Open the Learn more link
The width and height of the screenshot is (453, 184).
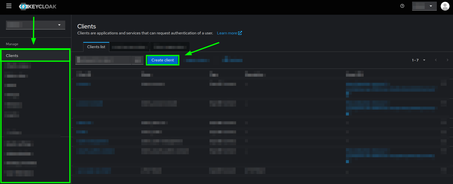pyautogui.click(x=227, y=33)
